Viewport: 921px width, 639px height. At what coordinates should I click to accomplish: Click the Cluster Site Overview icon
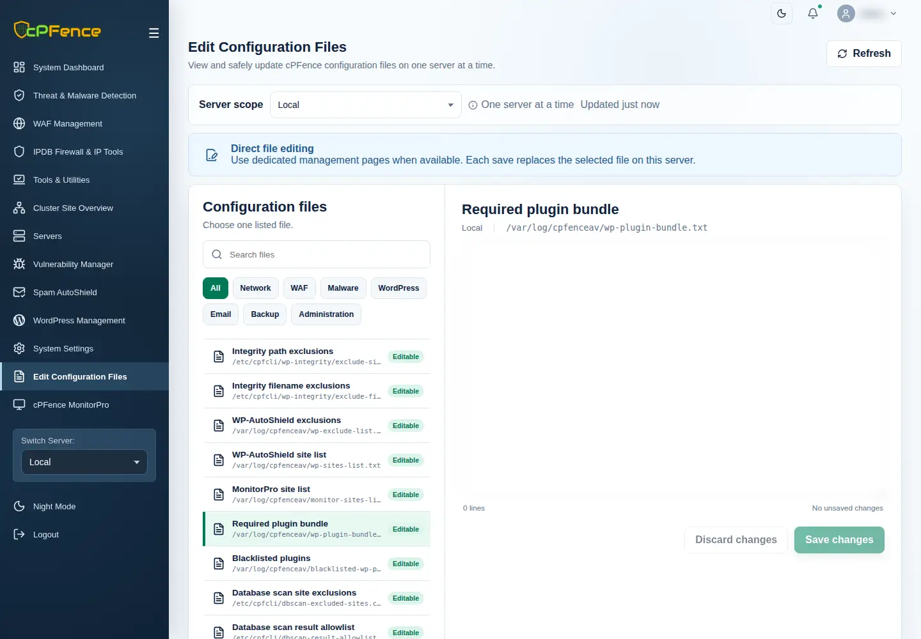(x=19, y=208)
